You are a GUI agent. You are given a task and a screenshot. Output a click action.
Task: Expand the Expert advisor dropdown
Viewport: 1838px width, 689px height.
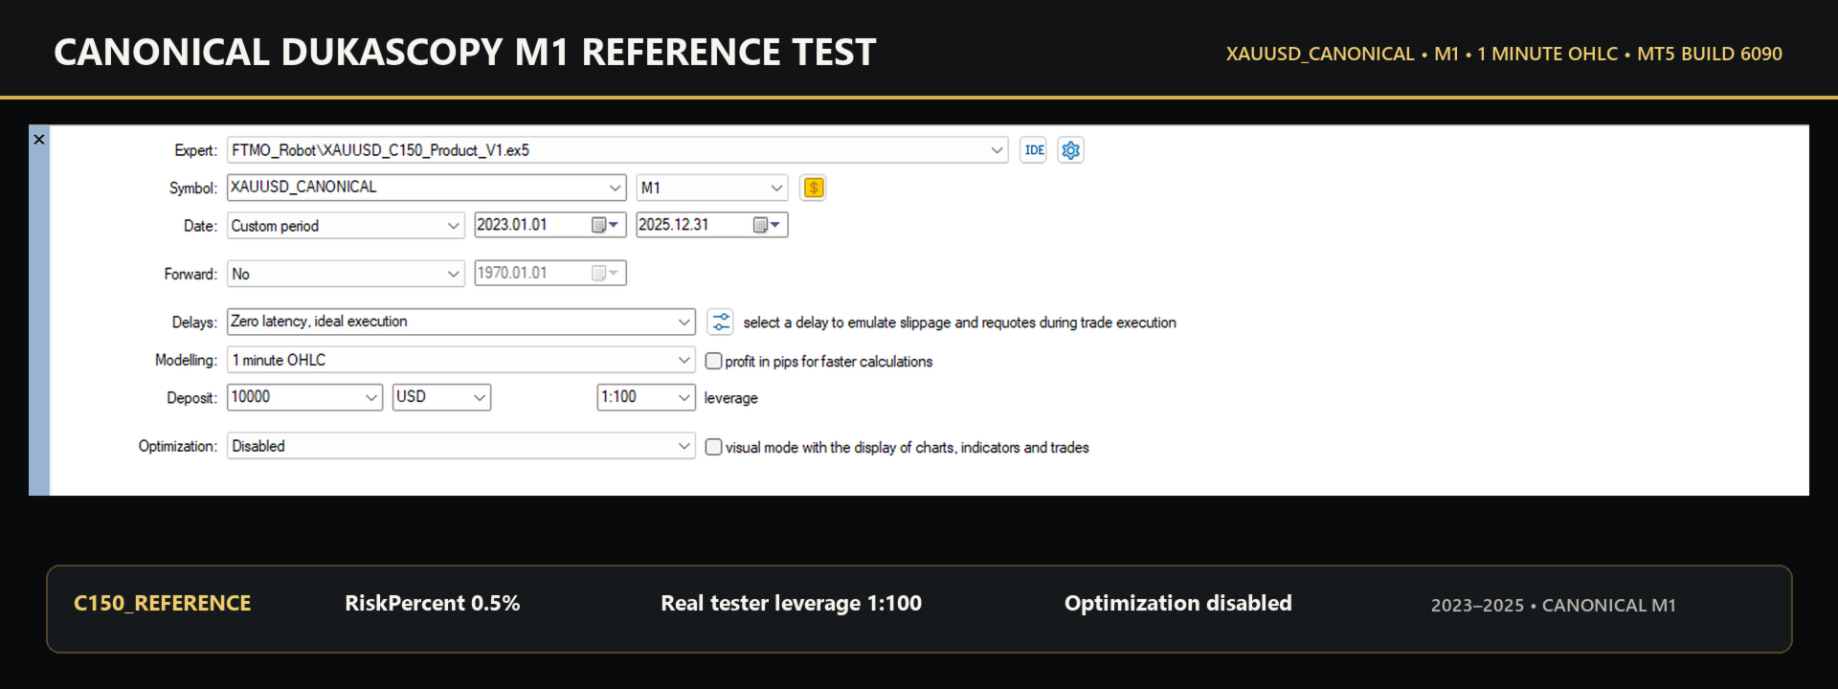(x=997, y=150)
